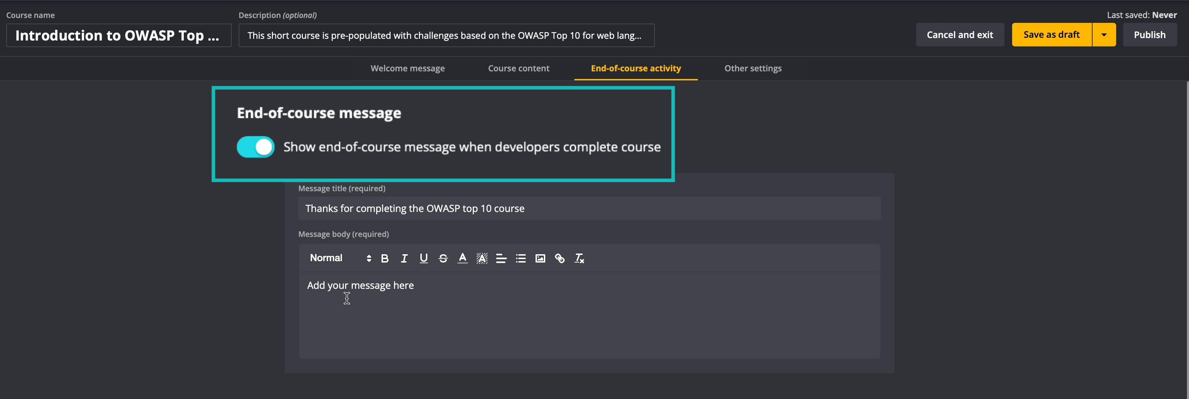
Task: Edit the course Description field
Action: click(x=446, y=35)
